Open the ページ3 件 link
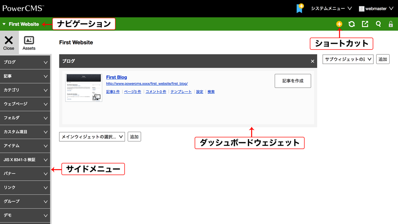 [133, 92]
